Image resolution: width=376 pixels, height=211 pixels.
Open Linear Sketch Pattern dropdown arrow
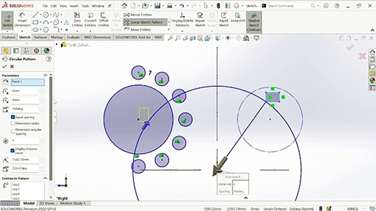169,22
